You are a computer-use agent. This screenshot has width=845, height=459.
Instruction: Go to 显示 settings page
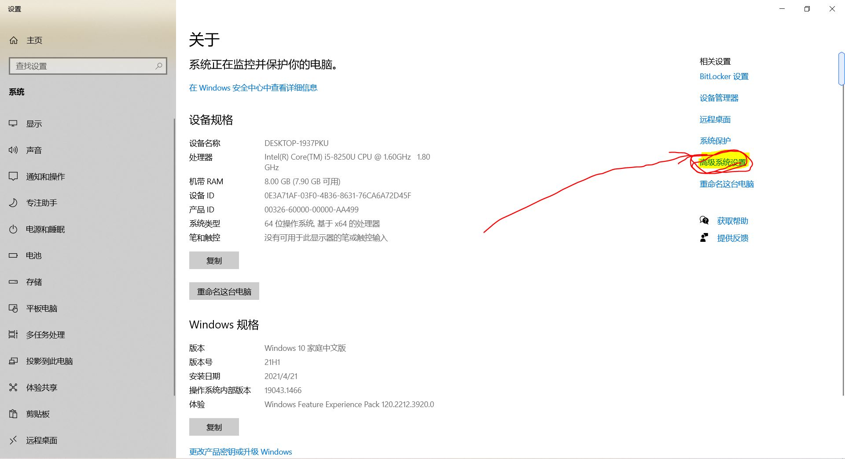pos(87,124)
